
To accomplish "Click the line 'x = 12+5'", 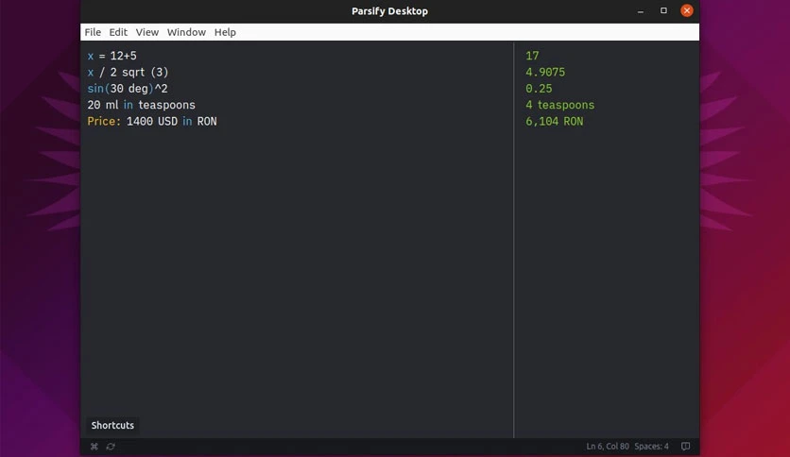I will coord(112,56).
